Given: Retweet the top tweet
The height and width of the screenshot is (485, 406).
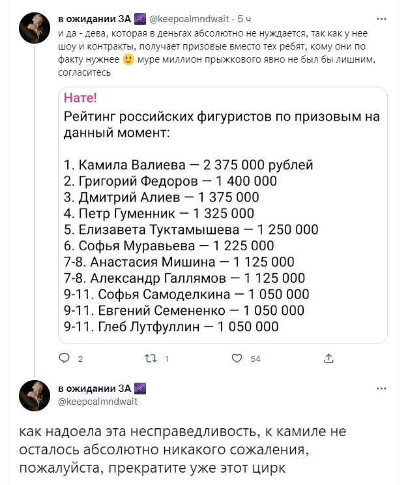Looking at the screenshot, I should coord(151,358).
